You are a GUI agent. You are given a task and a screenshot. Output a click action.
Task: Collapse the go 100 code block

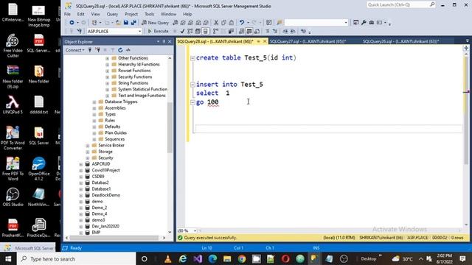[192, 102]
